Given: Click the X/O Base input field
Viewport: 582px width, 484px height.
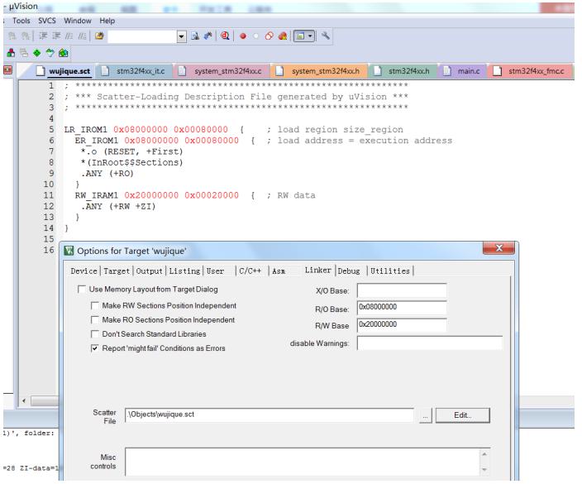Looking at the screenshot, I should 402,290.
